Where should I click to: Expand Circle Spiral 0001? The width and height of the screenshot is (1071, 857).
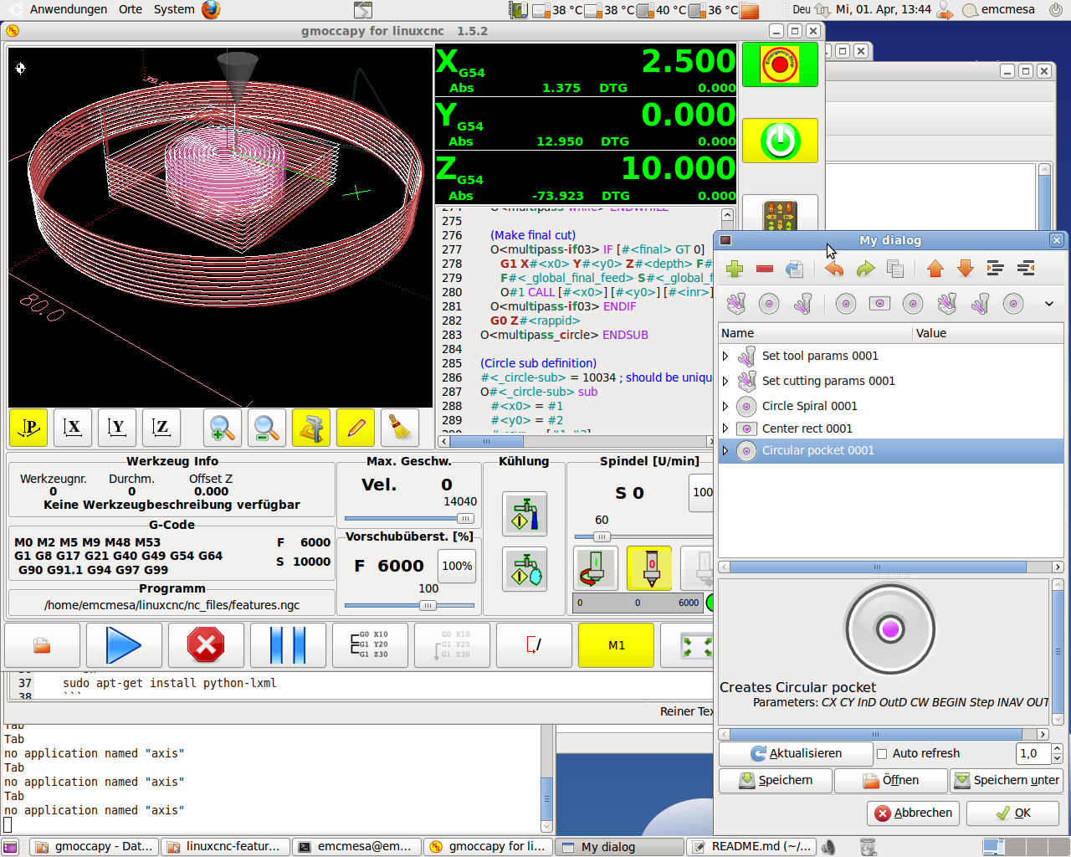725,406
